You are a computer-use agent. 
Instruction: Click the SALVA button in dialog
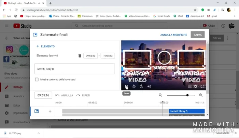[x=198, y=35]
